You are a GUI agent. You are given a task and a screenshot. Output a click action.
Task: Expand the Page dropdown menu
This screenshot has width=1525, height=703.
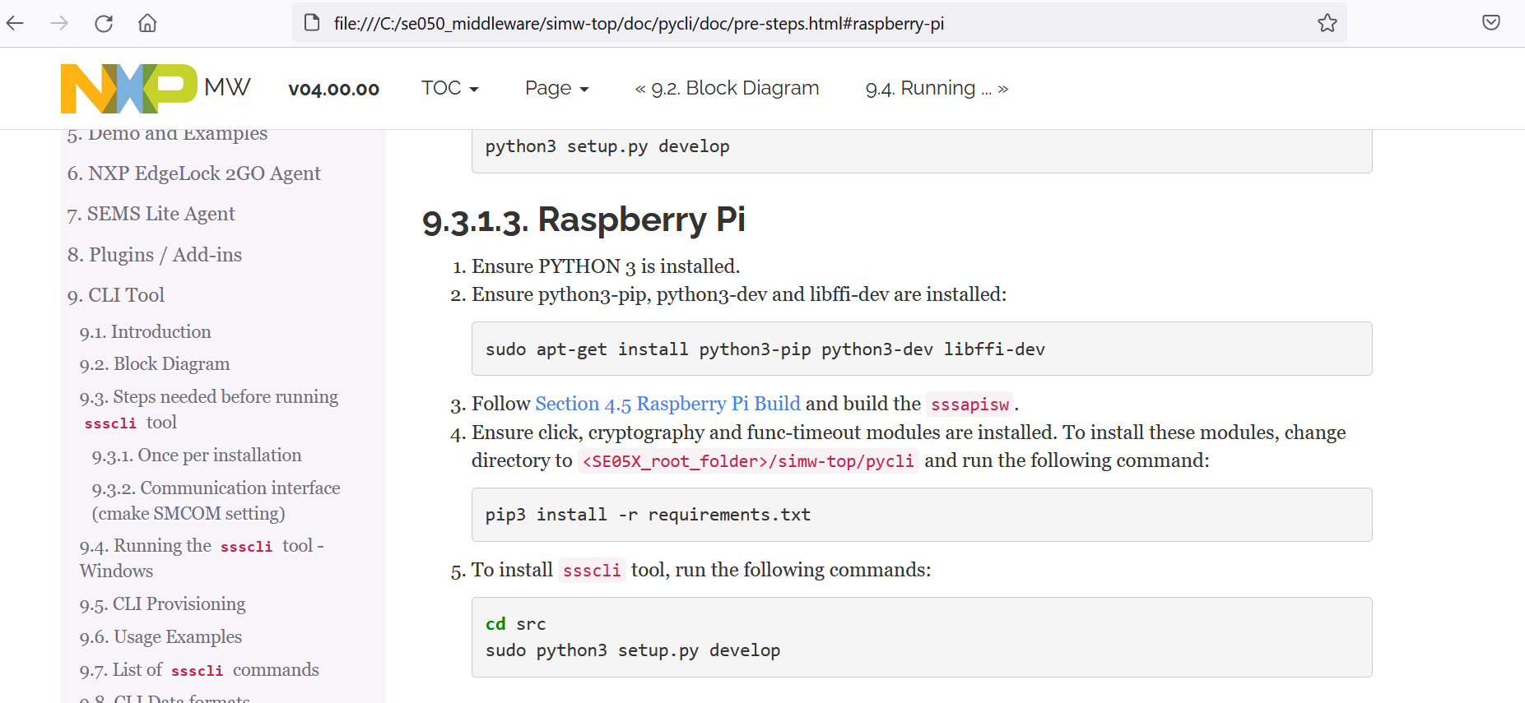click(x=556, y=88)
